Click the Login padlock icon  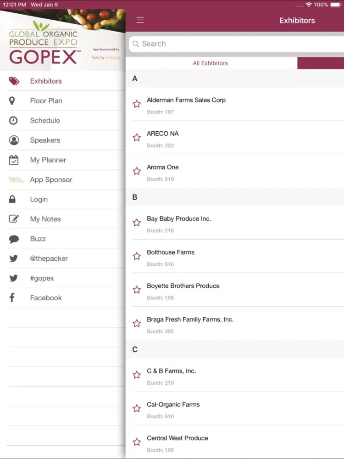[13, 199]
